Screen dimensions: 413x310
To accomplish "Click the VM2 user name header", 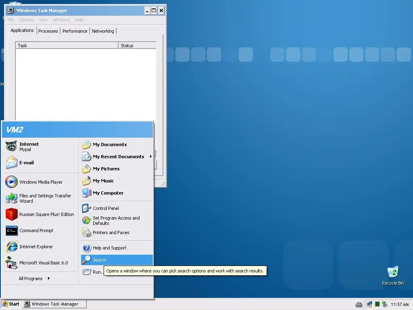I will (x=15, y=130).
